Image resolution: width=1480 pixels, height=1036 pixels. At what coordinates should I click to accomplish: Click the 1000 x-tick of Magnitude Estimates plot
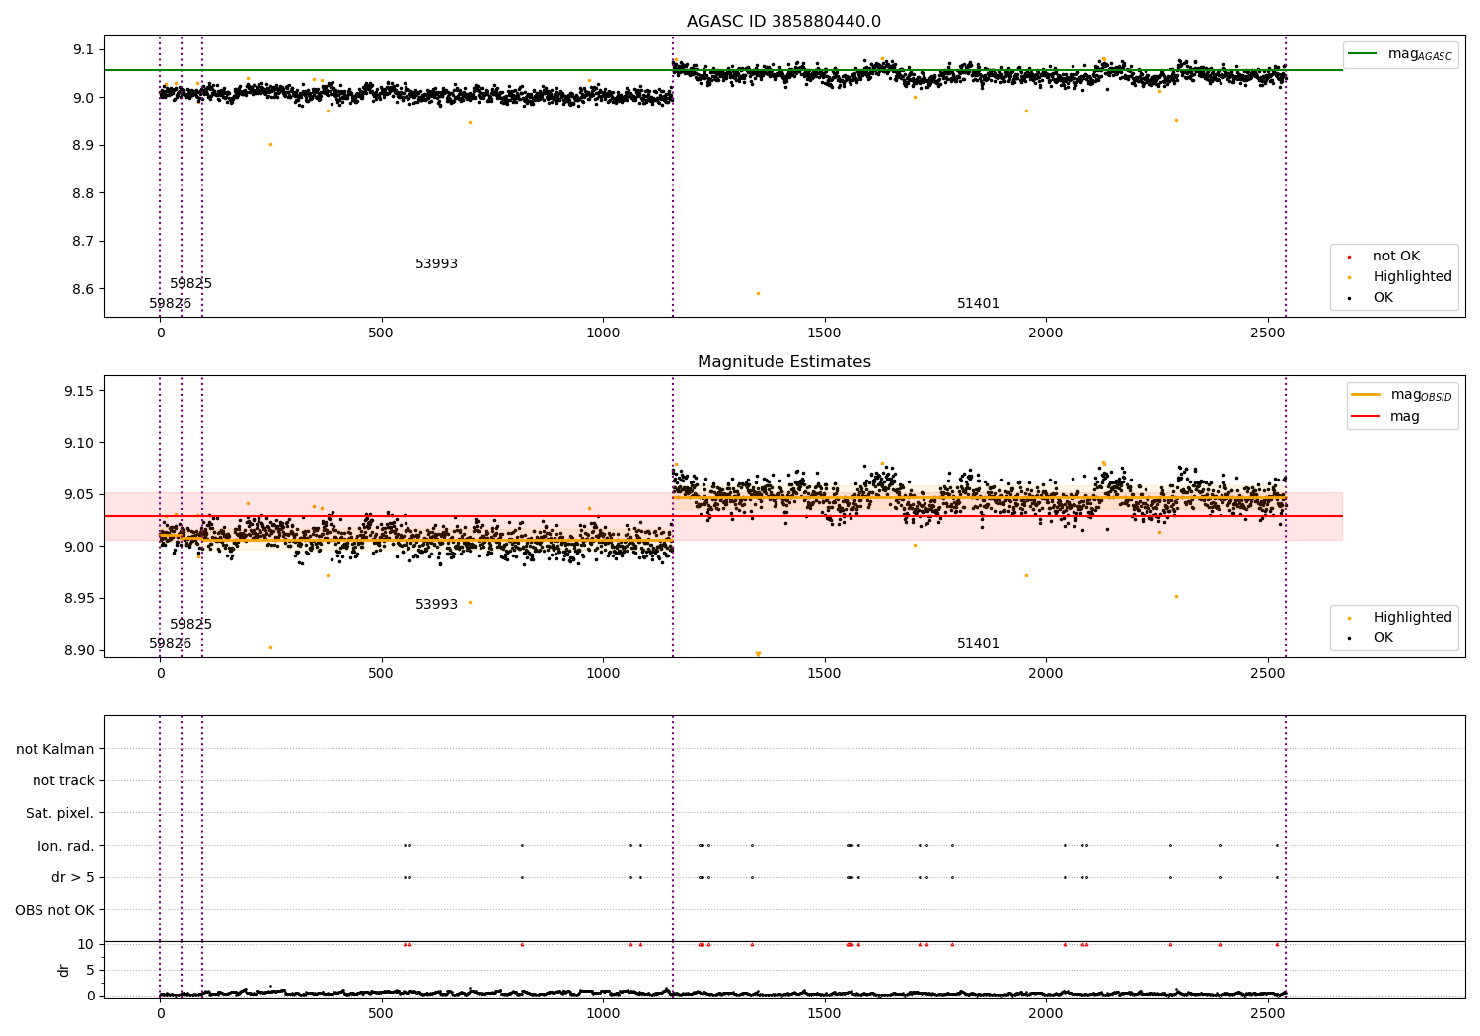(x=603, y=674)
